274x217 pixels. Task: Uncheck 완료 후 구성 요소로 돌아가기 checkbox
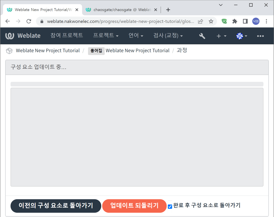170,206
